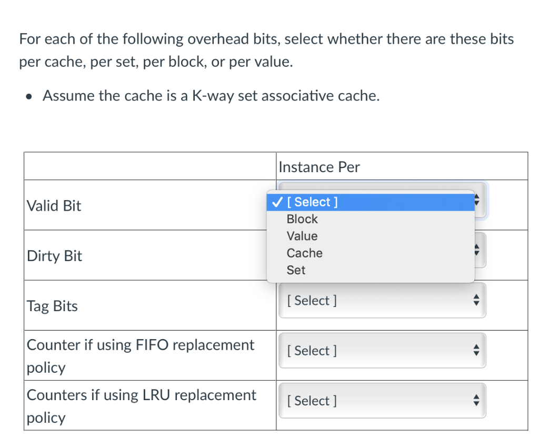The image size is (539, 437).
Task: Click the Tag Bits row label
Action: [52, 306]
